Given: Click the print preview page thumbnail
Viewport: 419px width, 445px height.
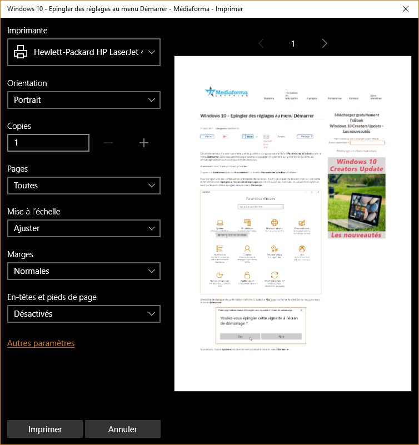Looking at the screenshot, I should 293,224.
